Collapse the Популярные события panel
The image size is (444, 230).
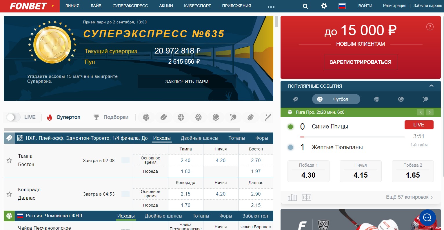tap(431, 86)
